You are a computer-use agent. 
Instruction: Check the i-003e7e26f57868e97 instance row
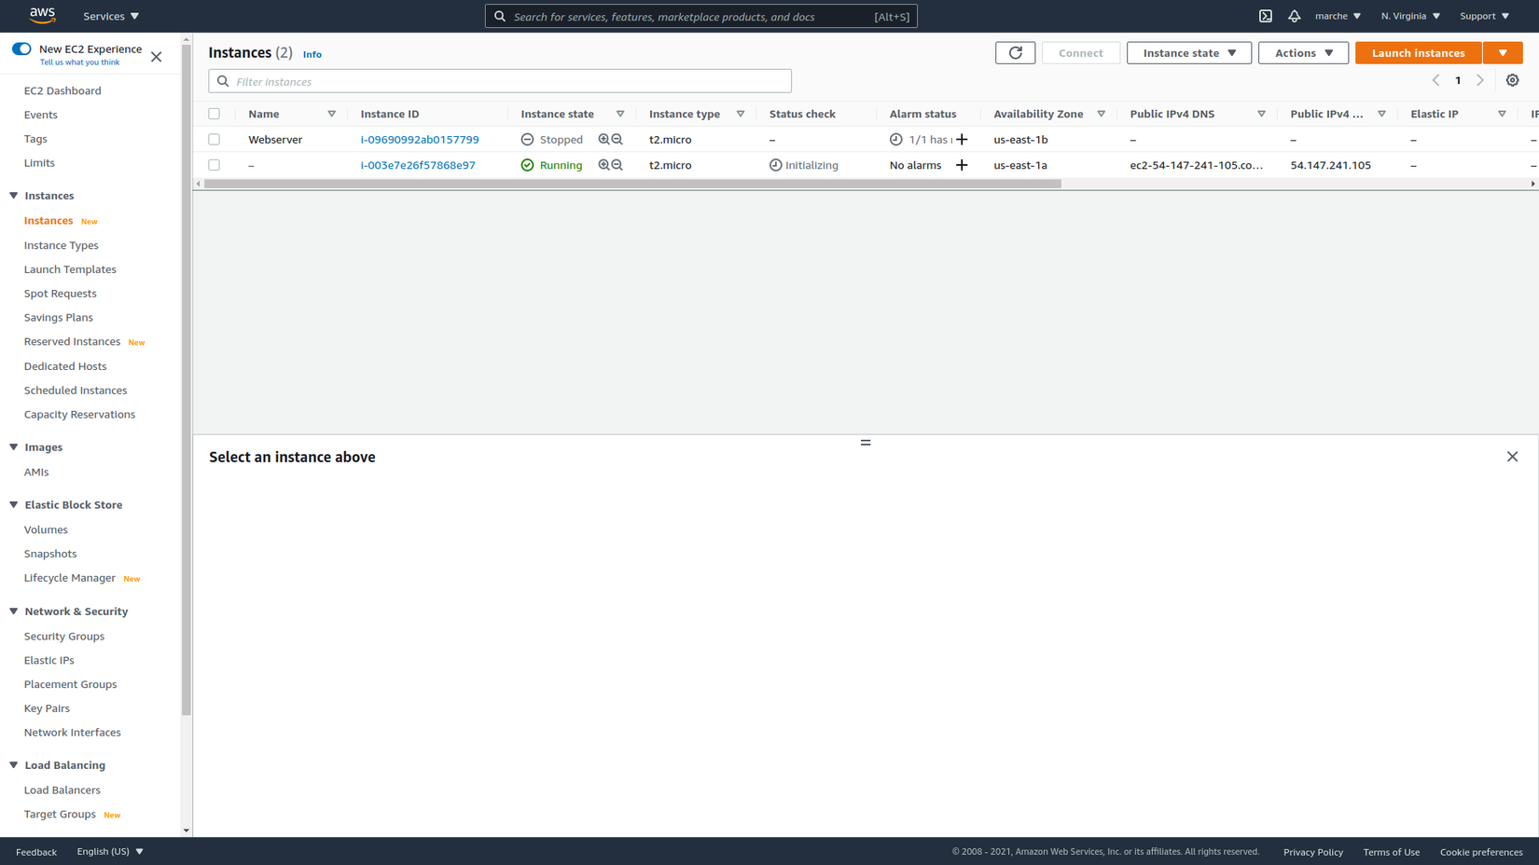pos(215,165)
